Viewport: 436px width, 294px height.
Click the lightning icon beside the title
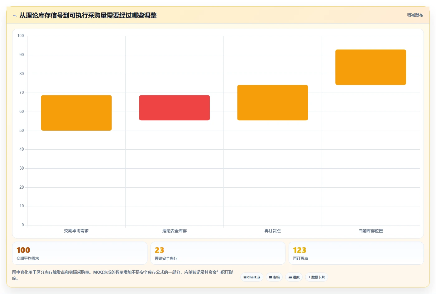pos(15,16)
